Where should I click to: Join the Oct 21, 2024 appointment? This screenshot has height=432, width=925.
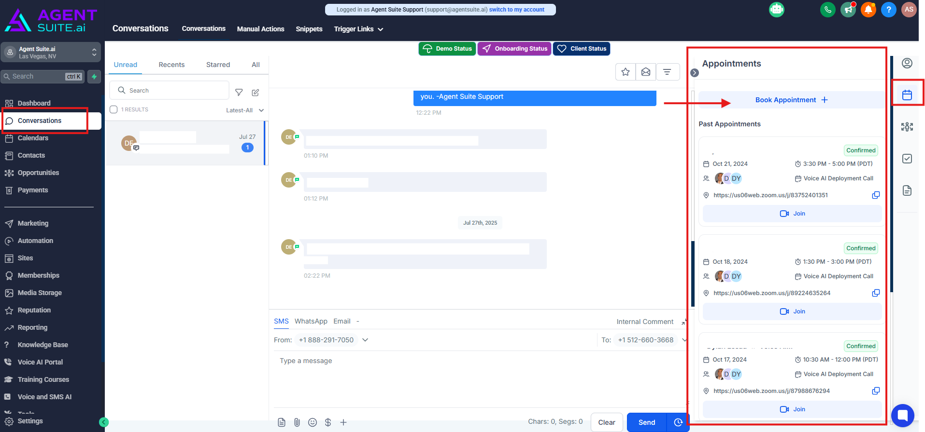pyautogui.click(x=792, y=214)
